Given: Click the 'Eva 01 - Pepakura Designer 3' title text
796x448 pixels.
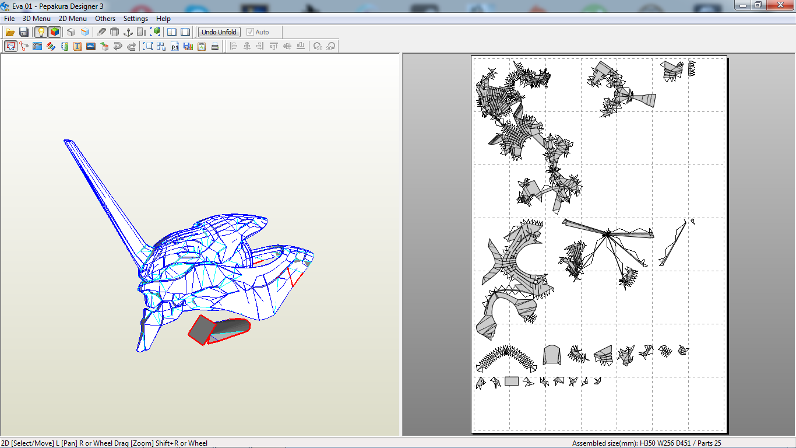Looking at the screenshot, I should tap(57, 6).
